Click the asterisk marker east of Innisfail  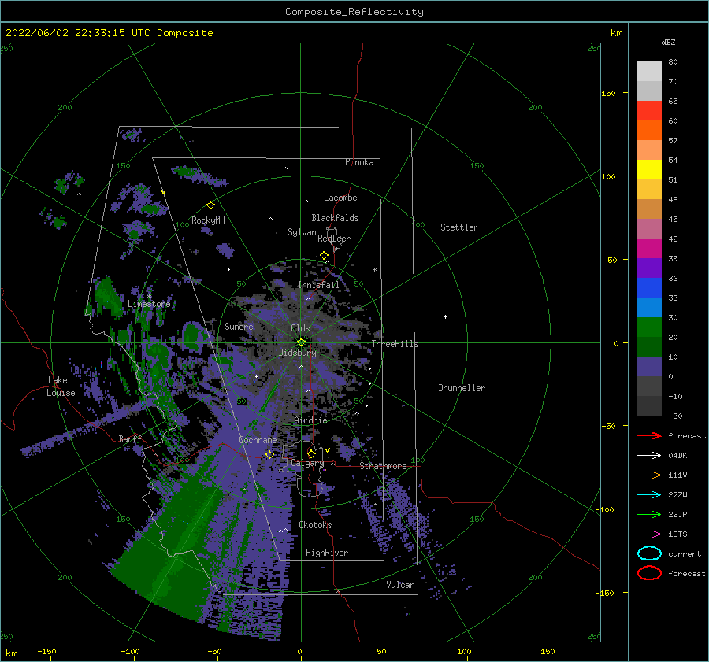tap(374, 270)
